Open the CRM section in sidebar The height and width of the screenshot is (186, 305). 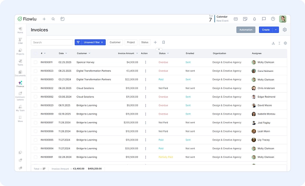point(20,40)
